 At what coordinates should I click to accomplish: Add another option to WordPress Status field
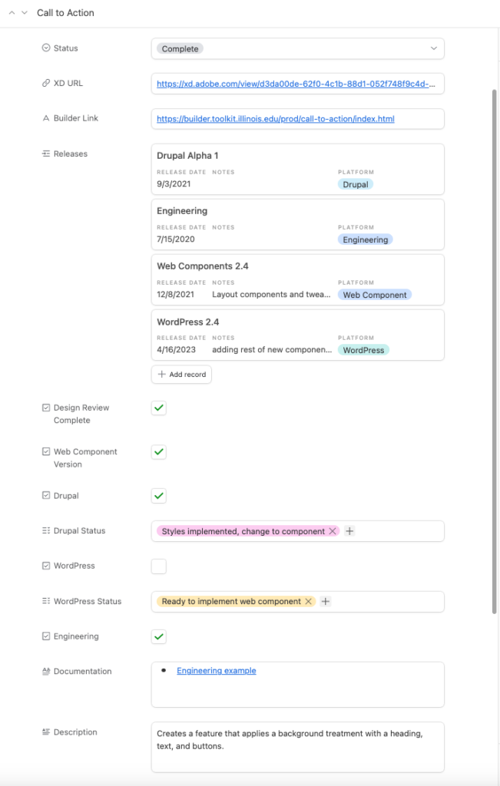point(326,602)
